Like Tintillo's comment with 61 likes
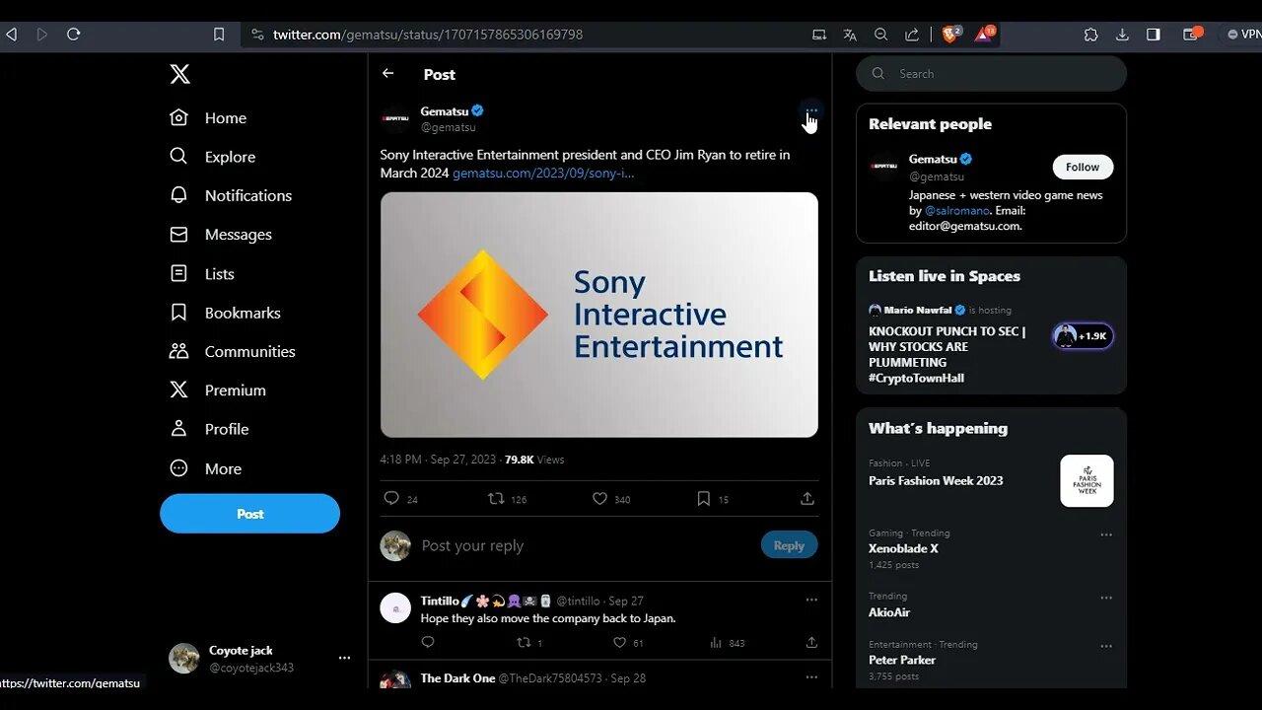This screenshot has width=1262, height=710. click(x=619, y=642)
